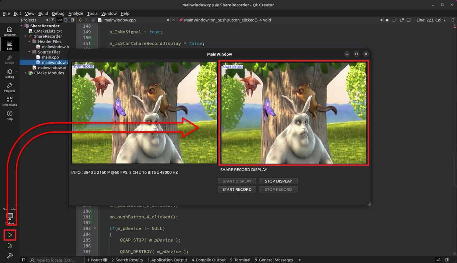Open the Welcome mode
The height and width of the screenshot is (263, 457).
(x=9, y=31)
